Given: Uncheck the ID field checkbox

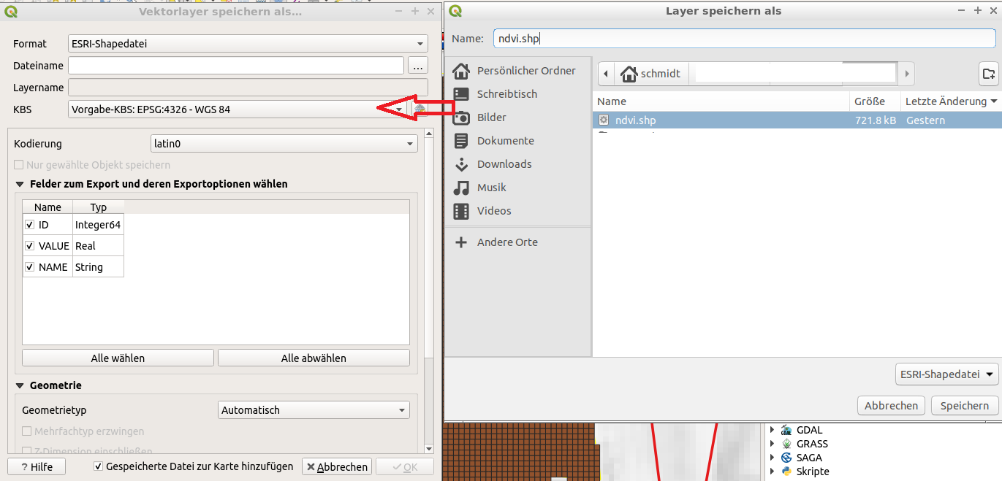Looking at the screenshot, I should (30, 226).
